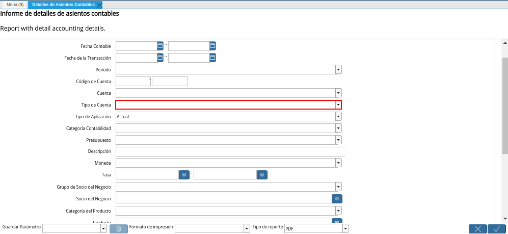
Task: Click the Moneda label
Action: coord(103,163)
